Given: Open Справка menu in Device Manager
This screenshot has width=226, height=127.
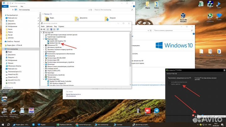Looking at the screenshot, I should point(61,26).
